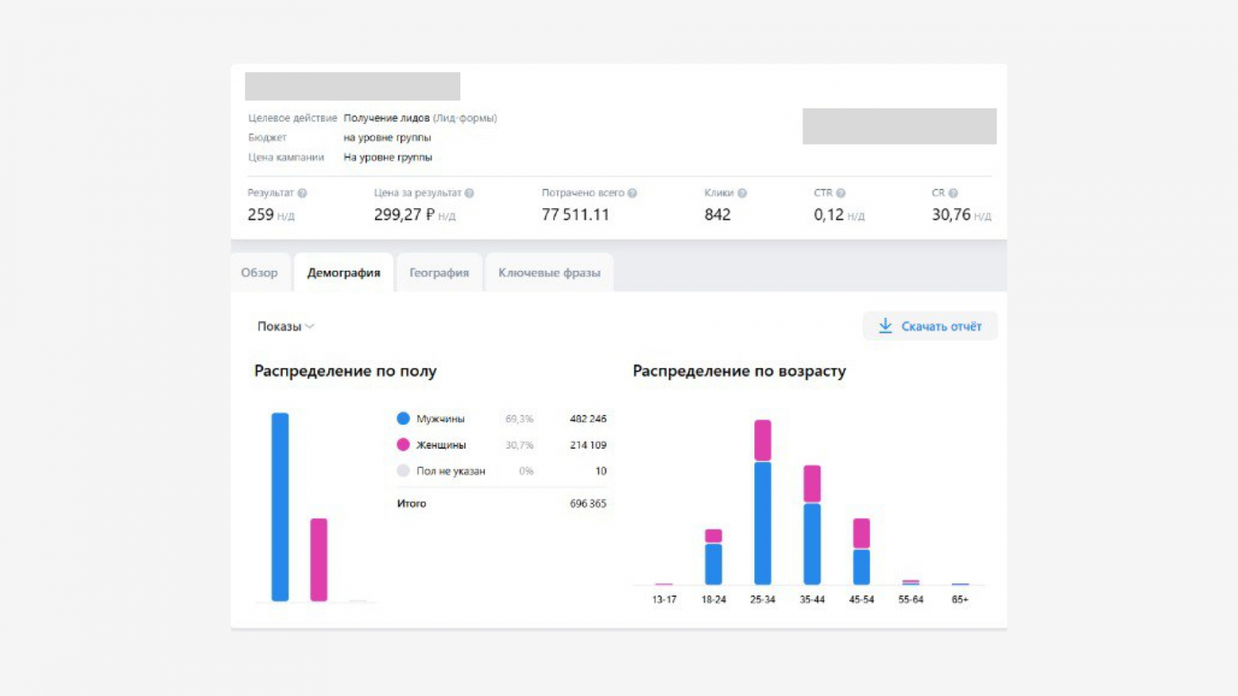Screen dimensions: 1238x696
Task: Click help icon next to Цена за результат
Action: tap(469, 193)
